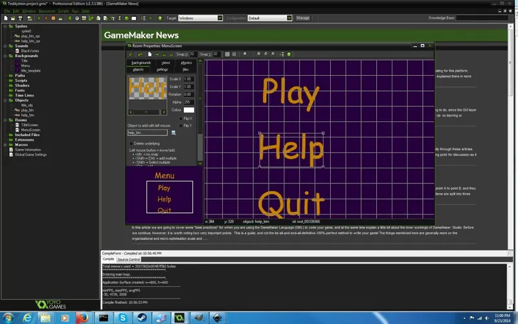The image size is (518, 324).
Task: Open the File menu
Action: (x=7, y=11)
